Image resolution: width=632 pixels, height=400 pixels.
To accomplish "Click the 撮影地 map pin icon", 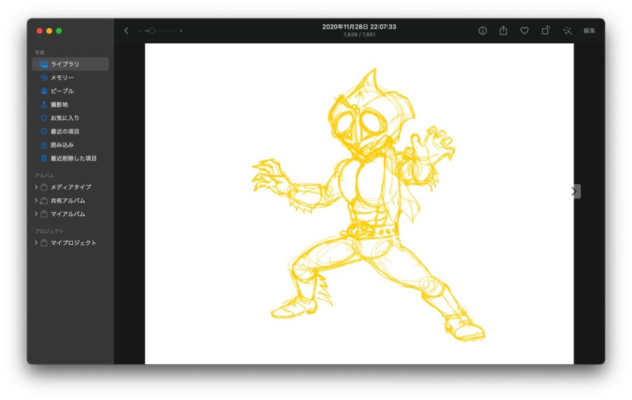I will click(x=44, y=104).
